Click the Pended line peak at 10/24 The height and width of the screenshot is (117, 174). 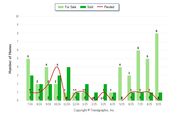(57, 67)
